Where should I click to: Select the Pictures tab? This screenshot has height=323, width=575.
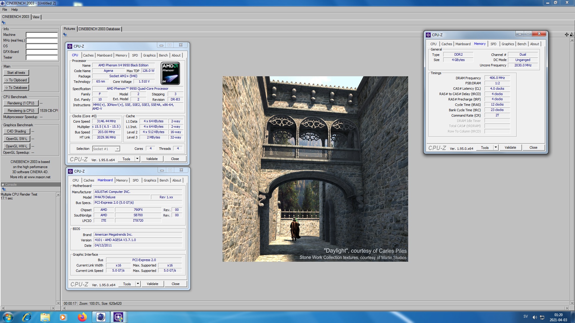[69, 29]
